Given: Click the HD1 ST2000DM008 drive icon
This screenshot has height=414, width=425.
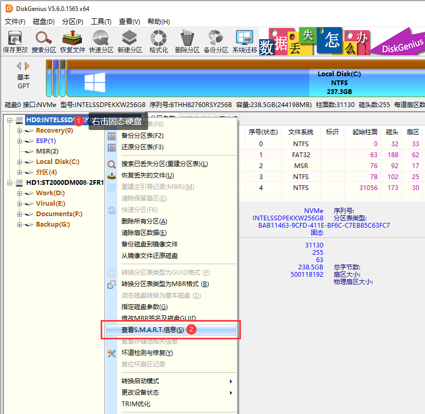Looking at the screenshot, I should pyautogui.click(x=19, y=183).
